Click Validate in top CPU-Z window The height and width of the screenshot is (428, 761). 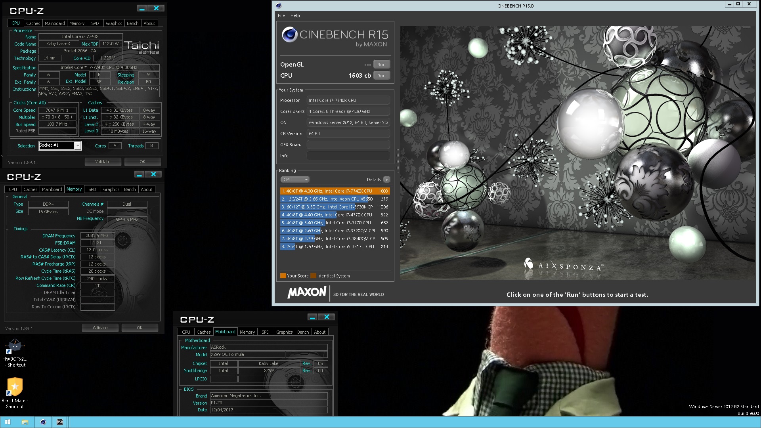point(103,162)
